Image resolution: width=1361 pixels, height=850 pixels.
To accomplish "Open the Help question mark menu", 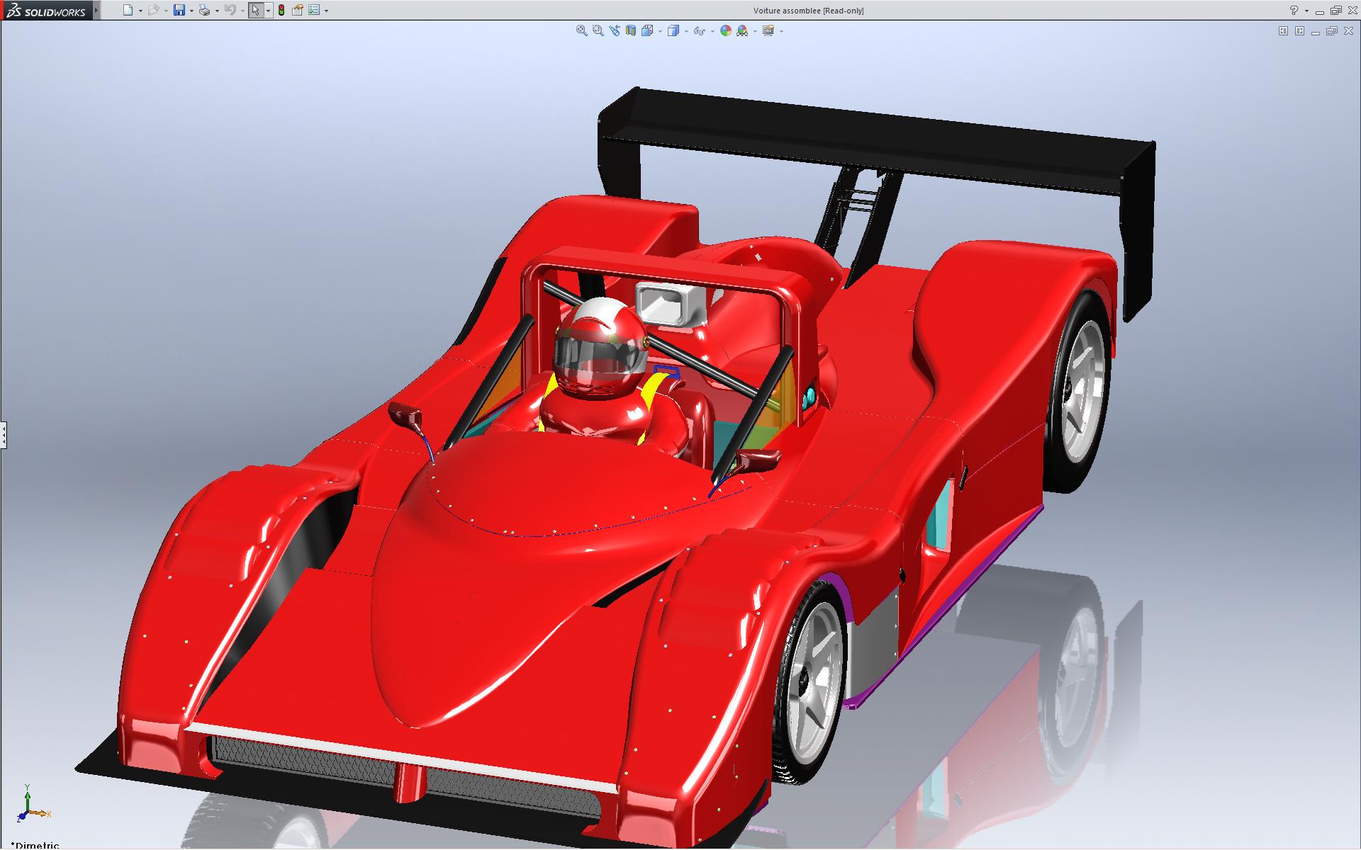I will click(1294, 11).
